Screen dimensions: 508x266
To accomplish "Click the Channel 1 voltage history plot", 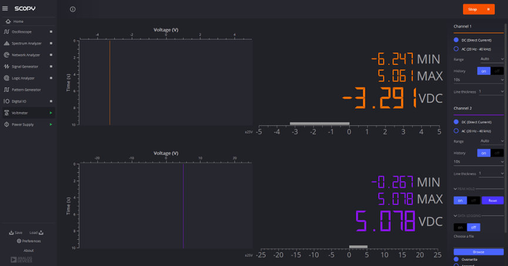I will click(166, 83).
